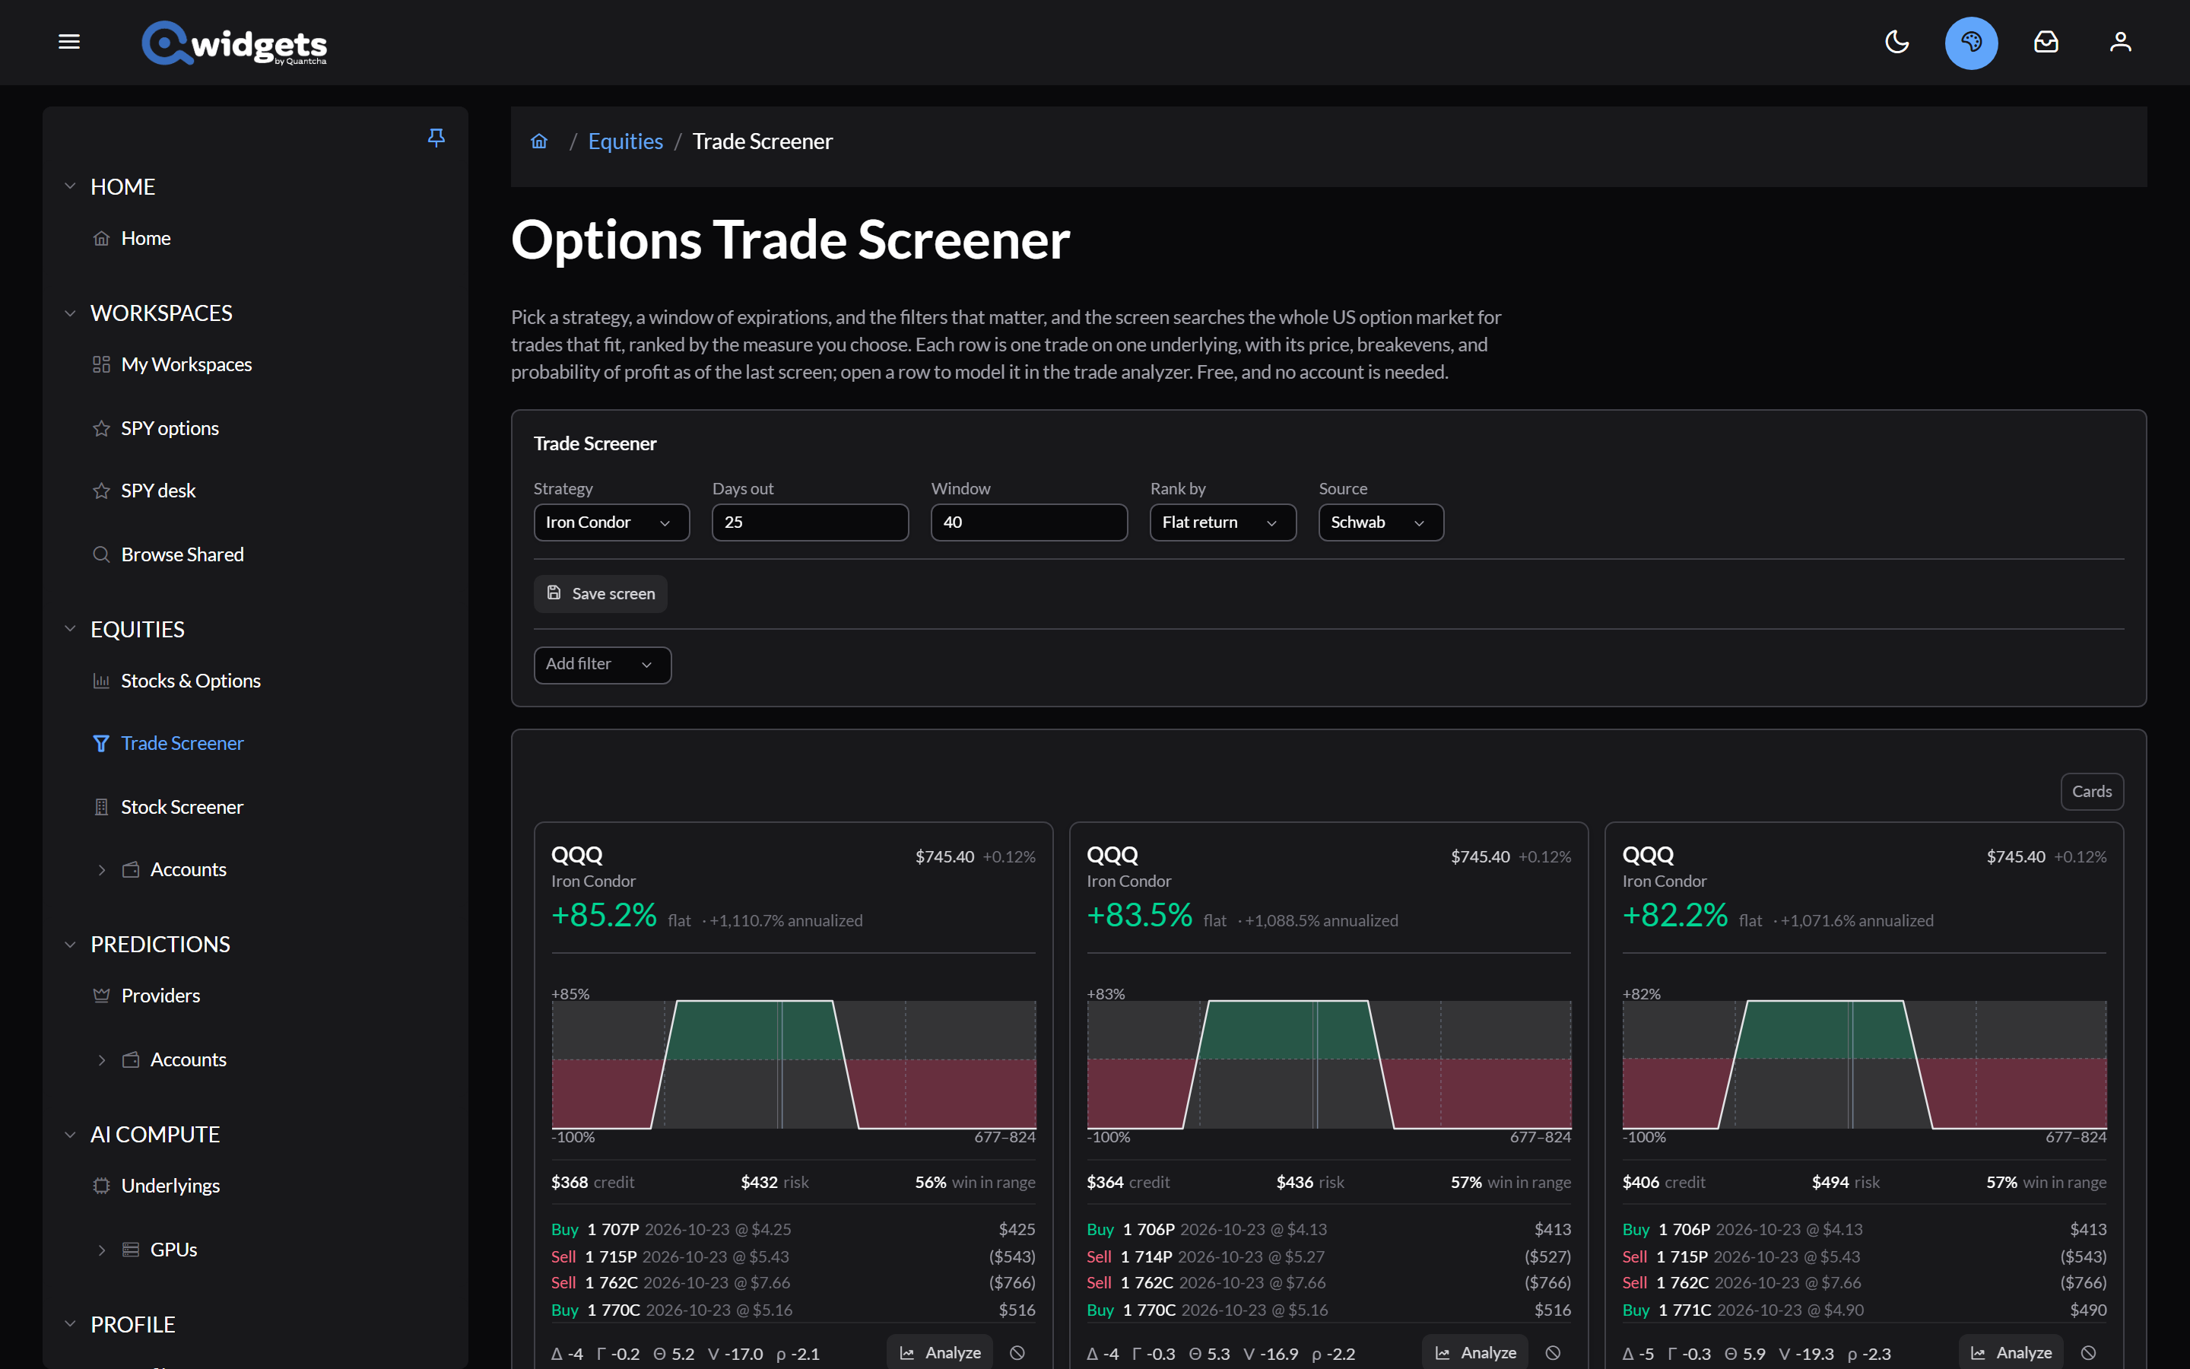
Task: Open the hamburger navigation menu
Action: coord(70,42)
